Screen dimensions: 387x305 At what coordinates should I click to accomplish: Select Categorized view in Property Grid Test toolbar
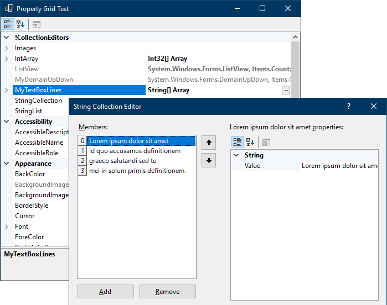[x=8, y=24]
